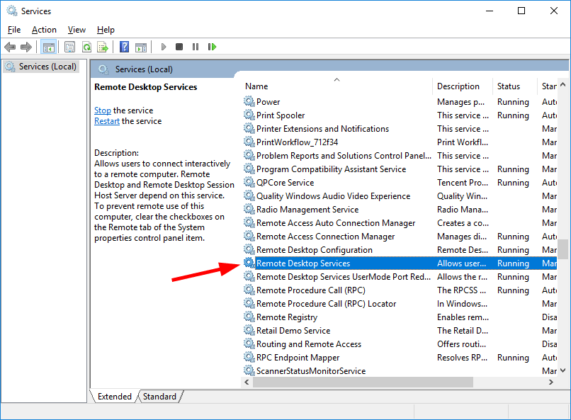Sort by the Status column header
The height and width of the screenshot is (420, 571).
click(514, 86)
